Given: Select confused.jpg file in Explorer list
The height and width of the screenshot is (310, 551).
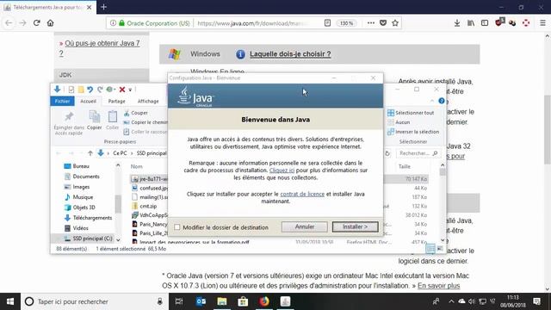Looking at the screenshot, I should tap(149, 188).
